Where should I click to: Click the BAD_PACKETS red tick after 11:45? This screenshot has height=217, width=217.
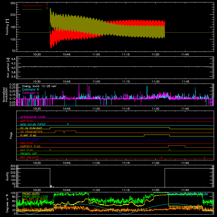pos(204,157)
